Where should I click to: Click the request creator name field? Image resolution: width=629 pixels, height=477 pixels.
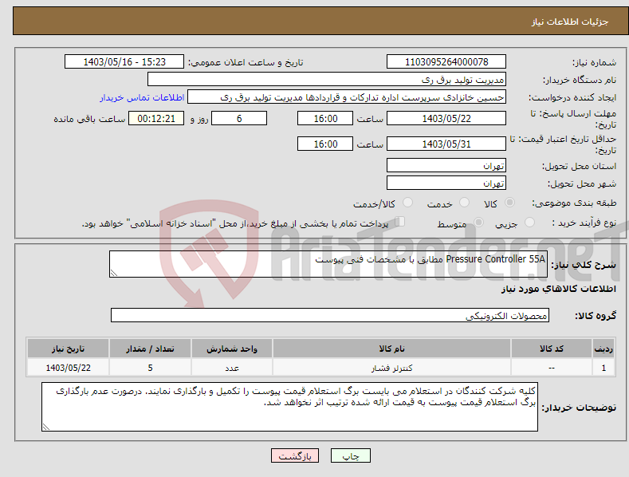347,97
